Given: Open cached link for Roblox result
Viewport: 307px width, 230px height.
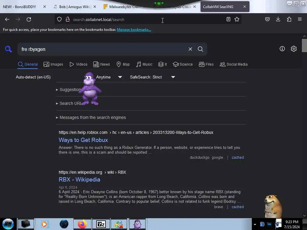Looking at the screenshot, I should click(x=238, y=158).
